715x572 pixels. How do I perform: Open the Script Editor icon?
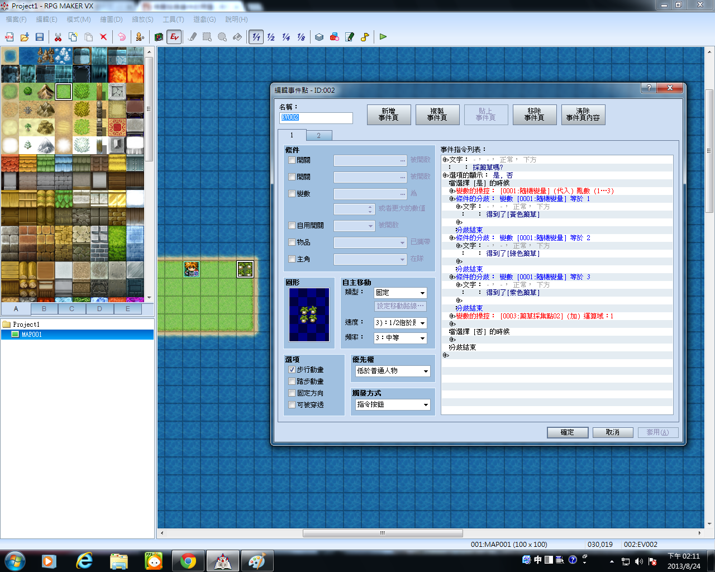(x=350, y=37)
